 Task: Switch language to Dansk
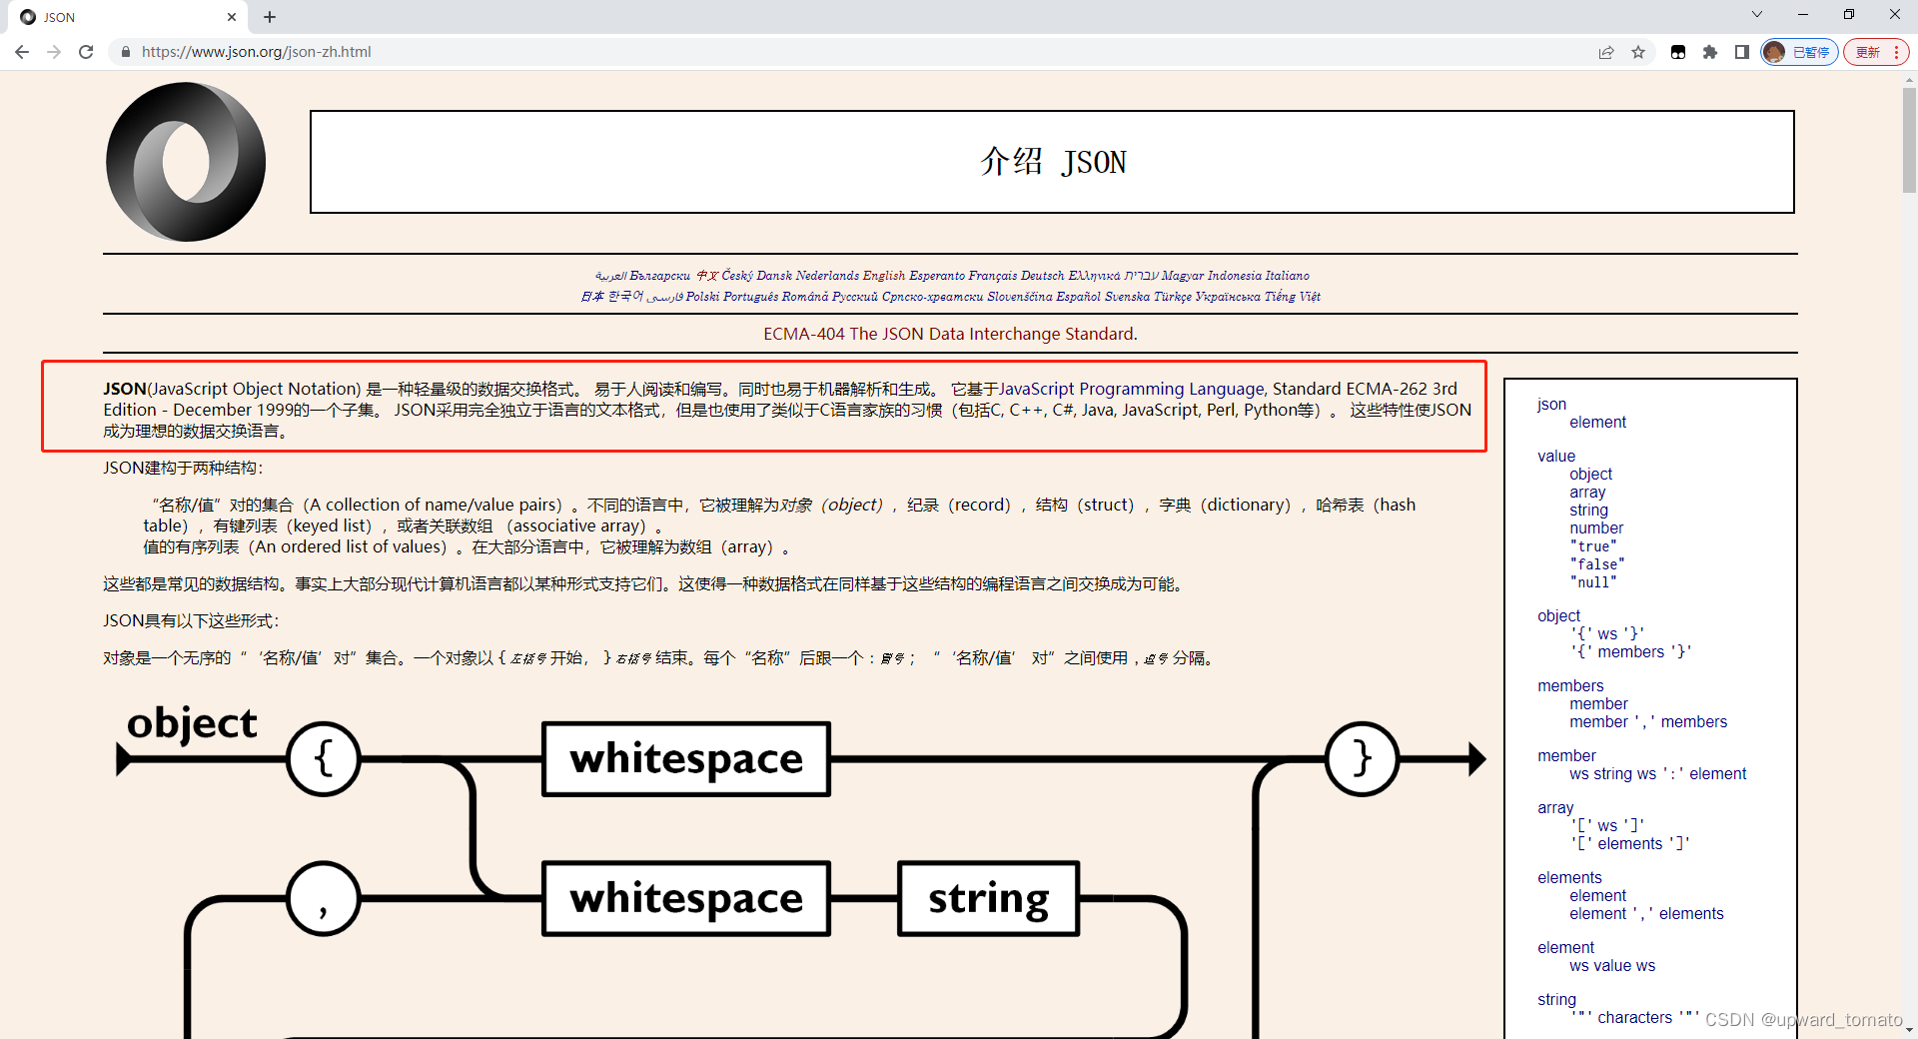pos(774,276)
